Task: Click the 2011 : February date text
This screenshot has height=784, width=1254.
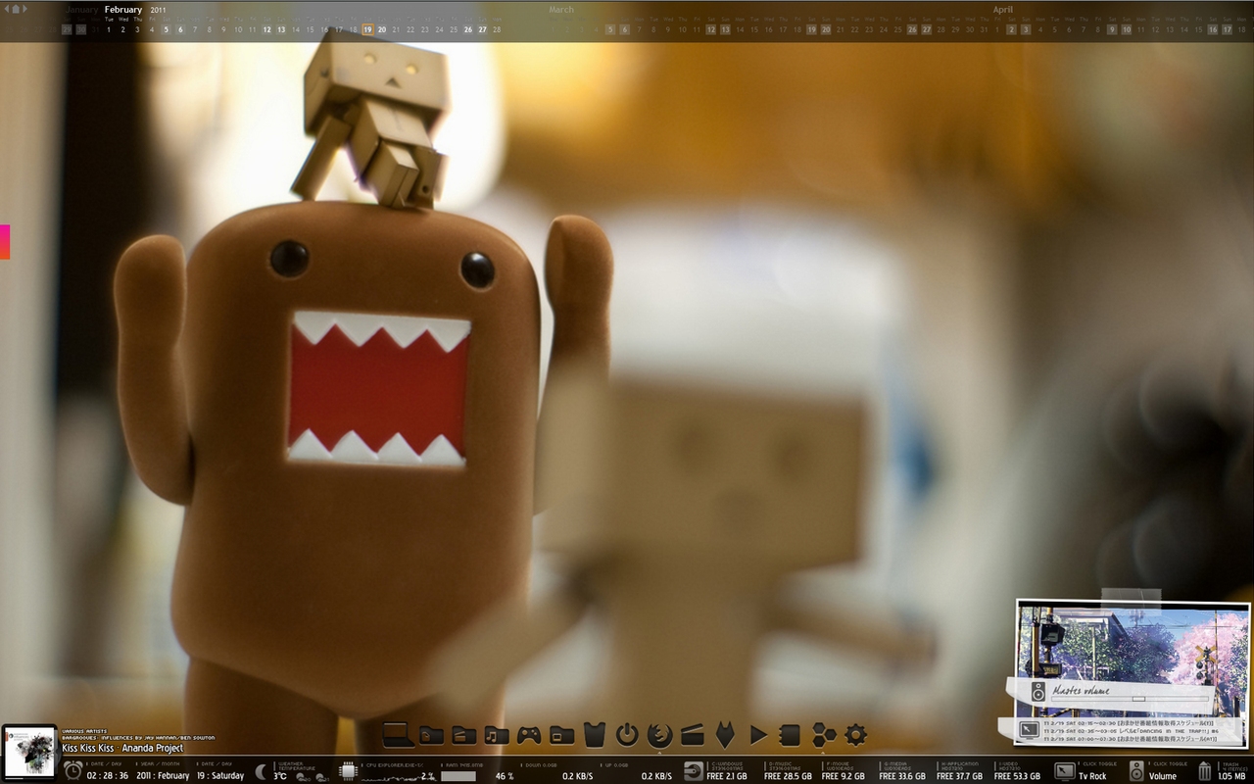Action: [x=164, y=776]
